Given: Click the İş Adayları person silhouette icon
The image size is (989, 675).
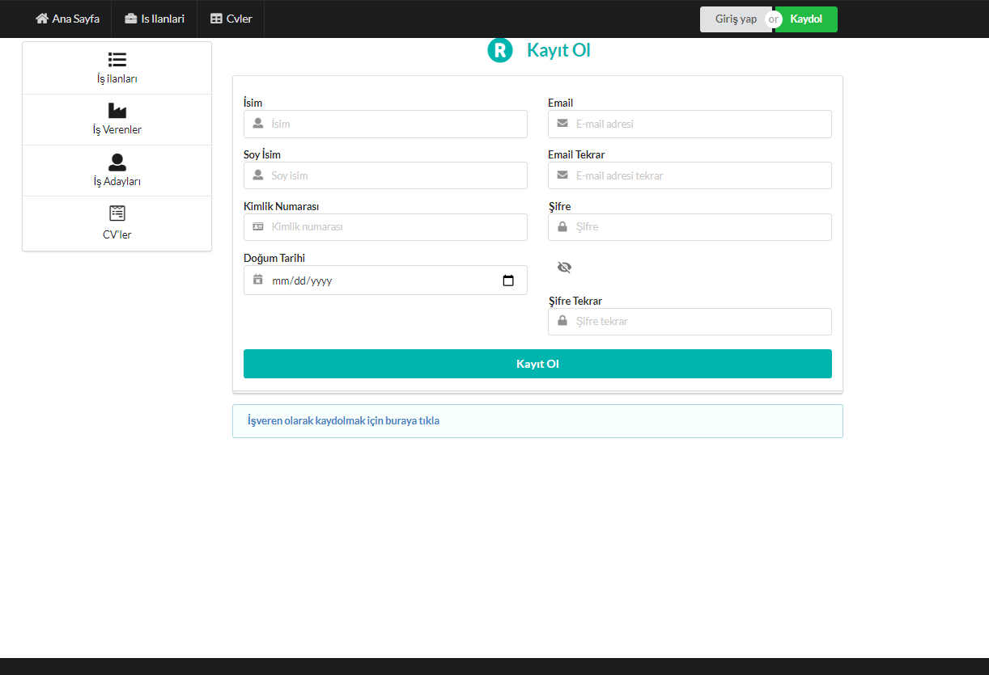Looking at the screenshot, I should click(117, 162).
